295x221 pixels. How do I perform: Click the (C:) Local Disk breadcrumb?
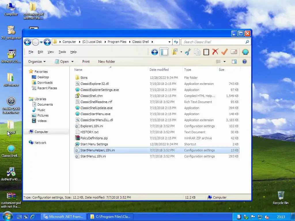point(92,42)
